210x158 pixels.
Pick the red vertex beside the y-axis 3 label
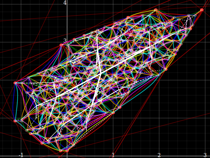click(x=61, y=45)
